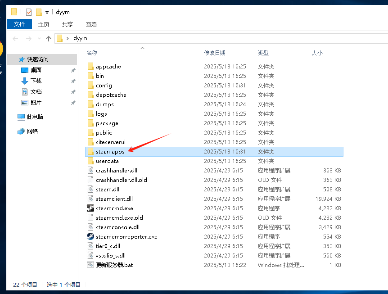
Task: Select the steamcmd.exe file name
Action: pos(114,208)
